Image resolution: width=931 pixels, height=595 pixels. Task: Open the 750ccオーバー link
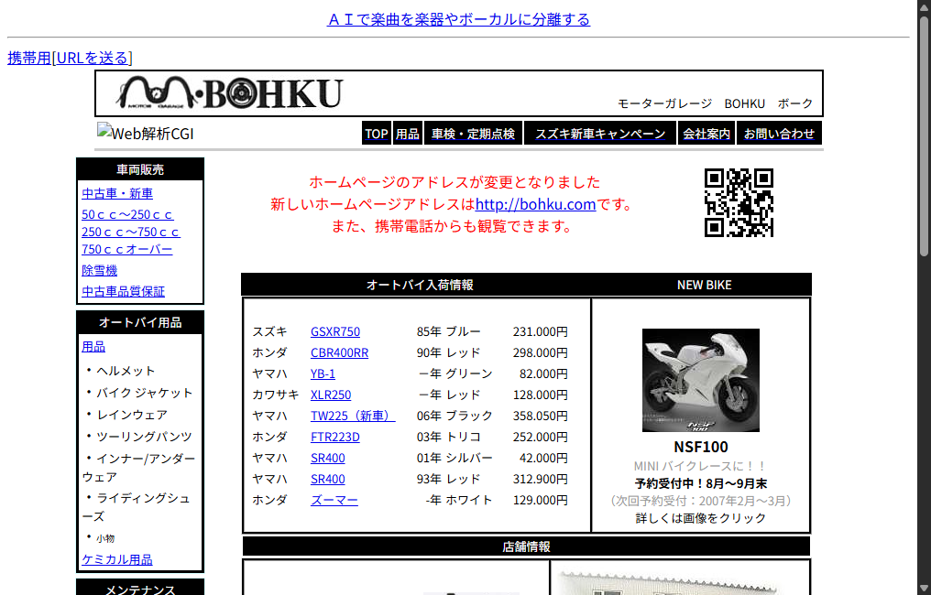tap(127, 249)
